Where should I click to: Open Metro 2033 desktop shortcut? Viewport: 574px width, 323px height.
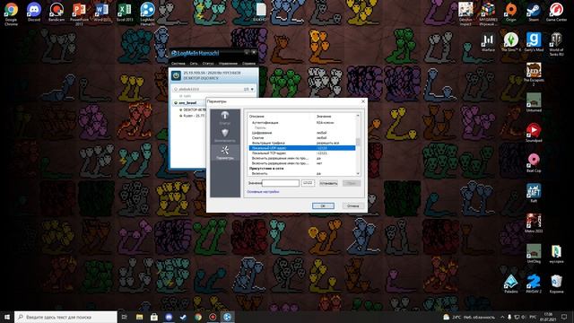(534, 223)
